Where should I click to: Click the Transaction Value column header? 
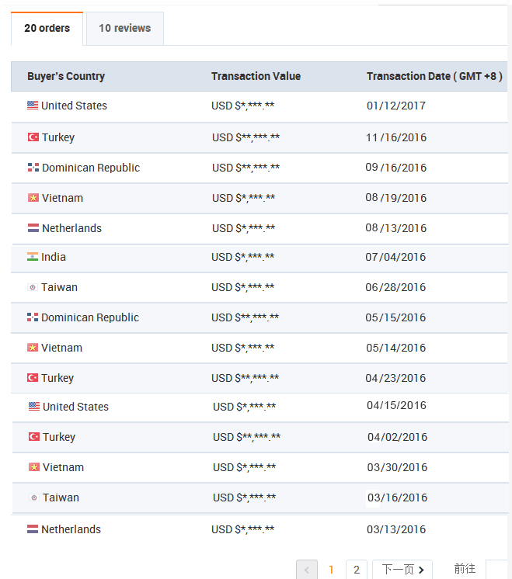(256, 76)
